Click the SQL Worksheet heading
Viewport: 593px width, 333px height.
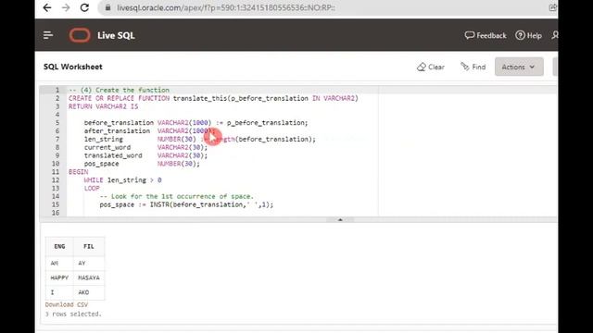pos(72,67)
